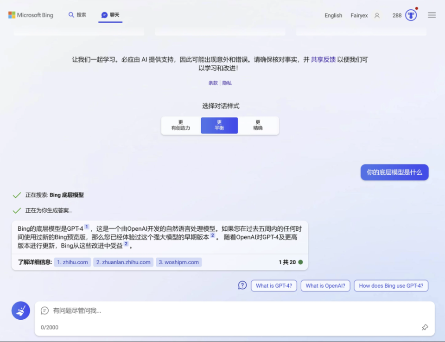Screen dimensions: 445x342
Task: Switch to the 搜索 tab
Action: (77, 14)
